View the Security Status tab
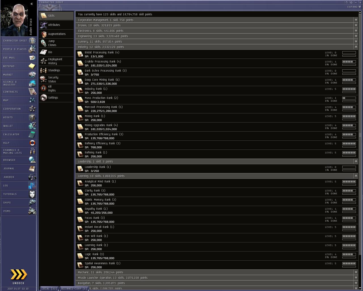363x291 pixels. pos(56,79)
